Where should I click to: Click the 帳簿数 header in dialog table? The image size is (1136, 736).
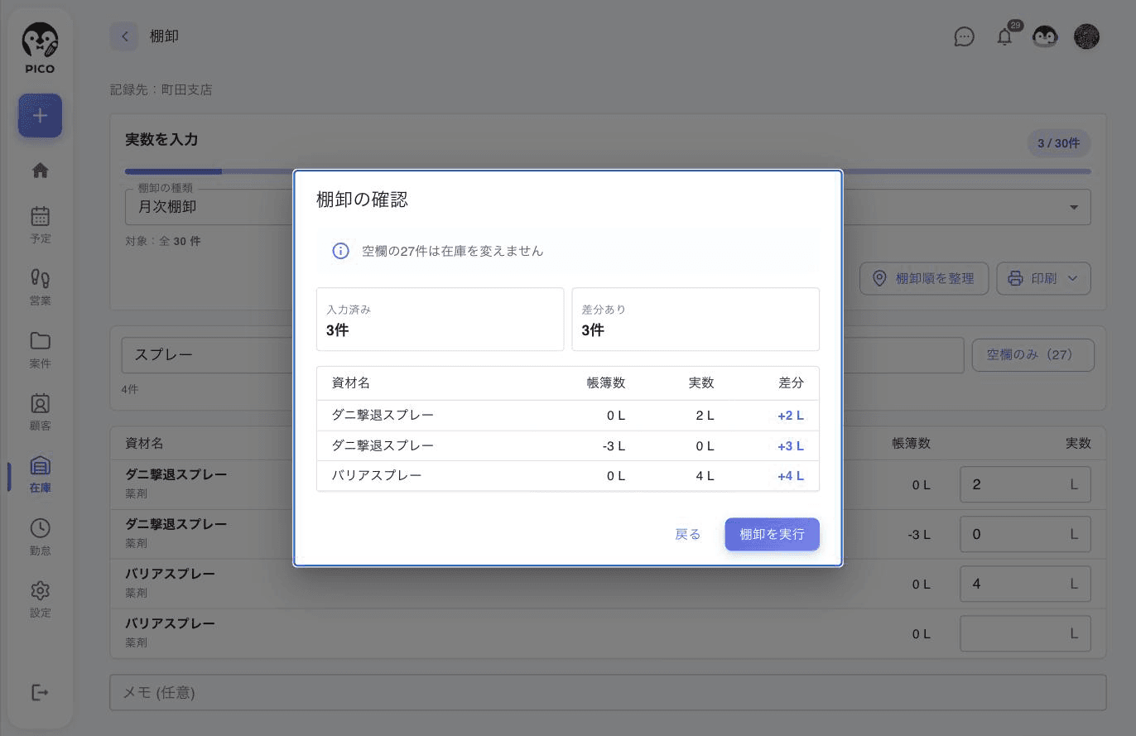[606, 382]
